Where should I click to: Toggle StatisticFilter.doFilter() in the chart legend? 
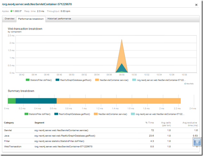(40, 79)
